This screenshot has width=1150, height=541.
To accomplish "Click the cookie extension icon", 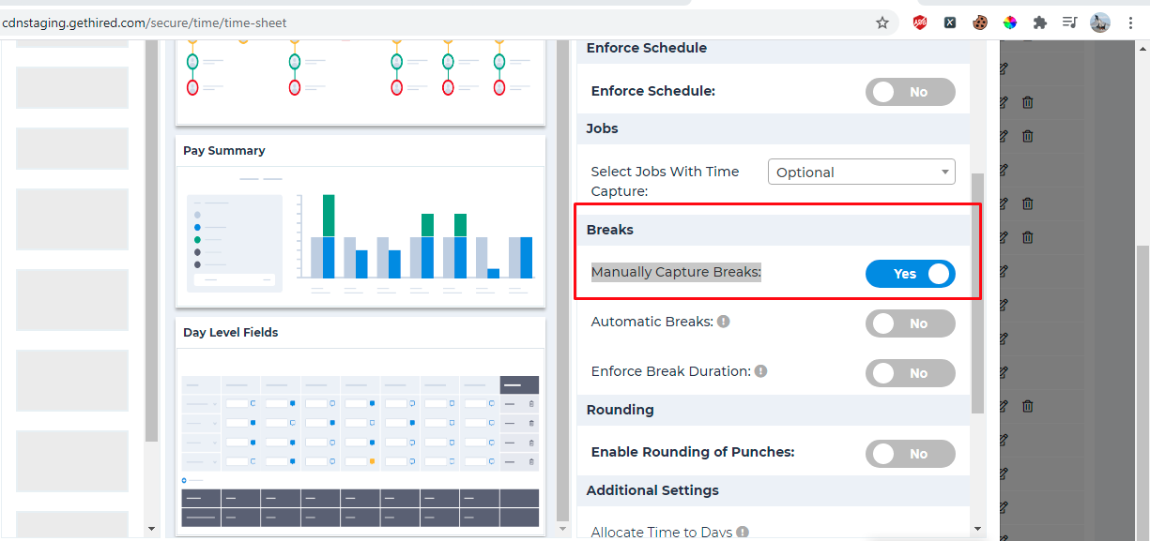I will [x=980, y=23].
